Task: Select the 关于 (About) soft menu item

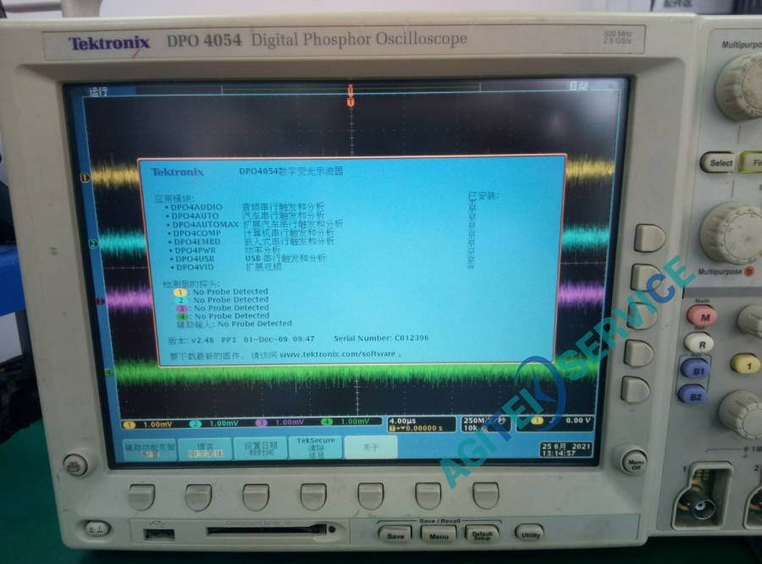Action: (x=369, y=448)
